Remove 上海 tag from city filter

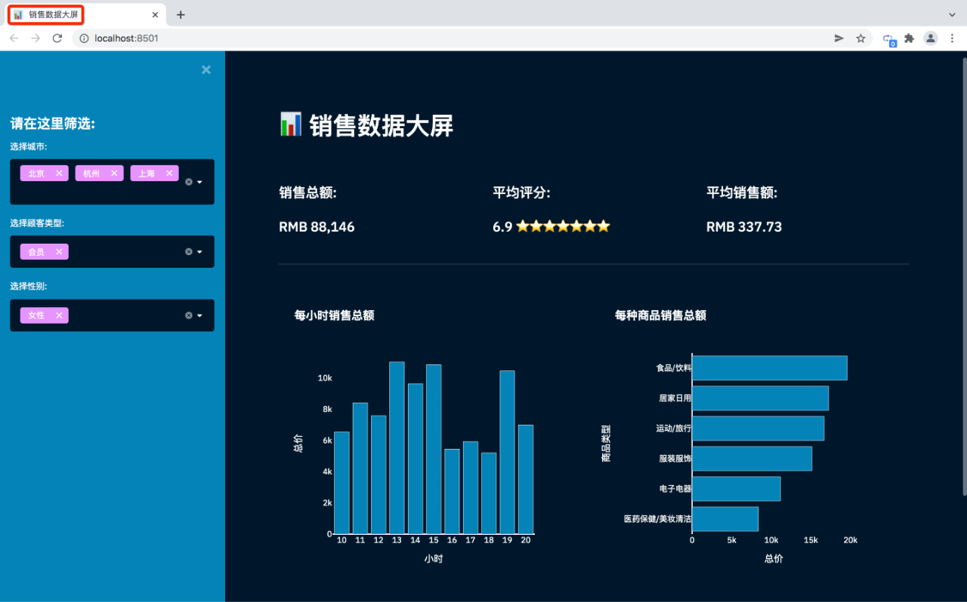169,174
